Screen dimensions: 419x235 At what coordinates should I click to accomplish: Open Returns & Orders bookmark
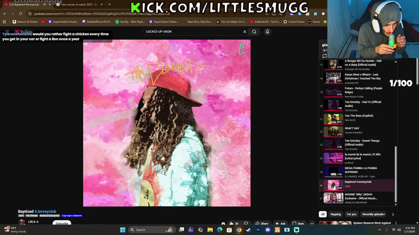(25, 22)
